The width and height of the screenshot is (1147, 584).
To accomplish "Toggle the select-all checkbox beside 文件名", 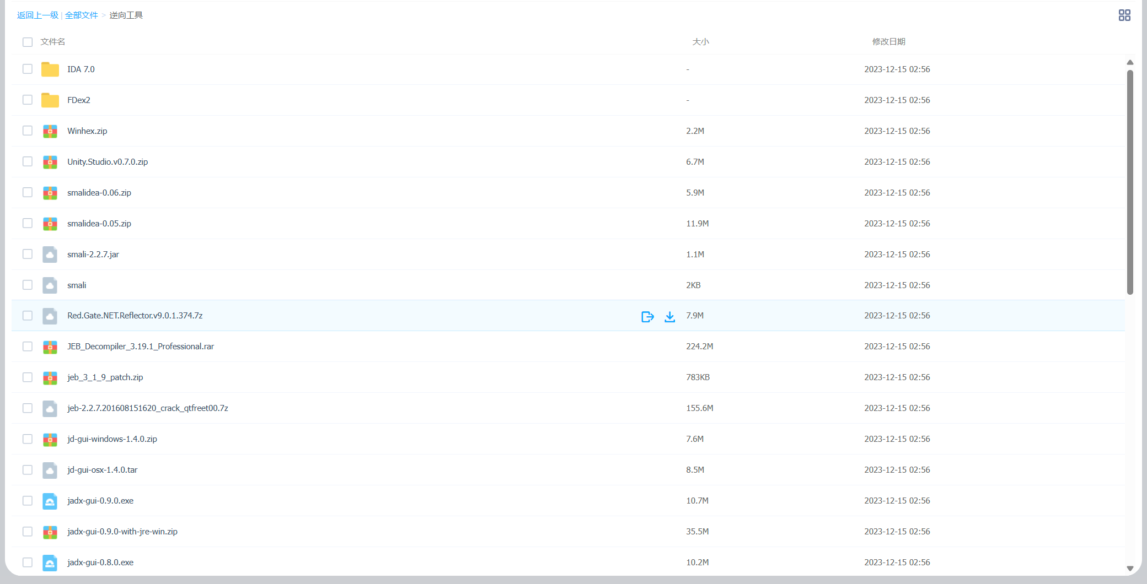I will click(x=28, y=42).
